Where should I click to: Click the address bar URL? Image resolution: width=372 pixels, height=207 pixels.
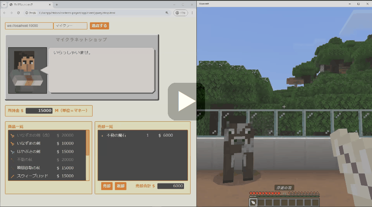point(77,13)
